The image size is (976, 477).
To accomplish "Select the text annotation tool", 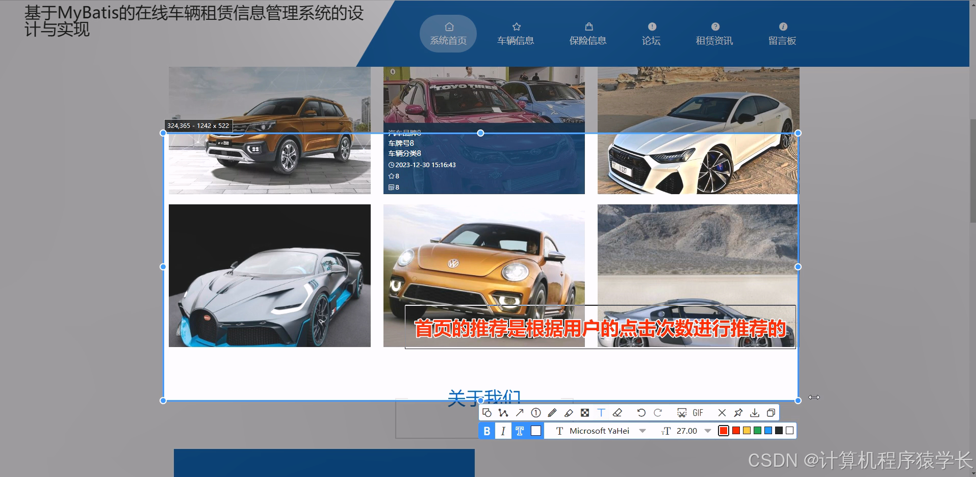I will pyautogui.click(x=601, y=413).
